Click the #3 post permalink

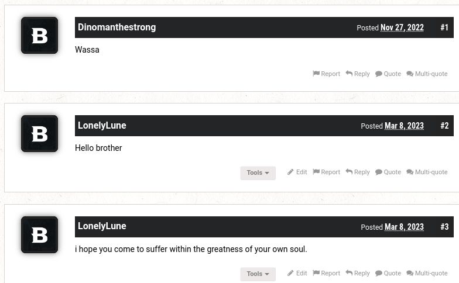point(444,227)
